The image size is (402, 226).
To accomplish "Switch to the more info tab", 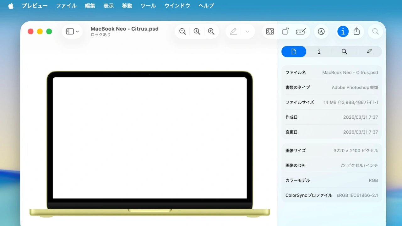I will click(x=319, y=51).
